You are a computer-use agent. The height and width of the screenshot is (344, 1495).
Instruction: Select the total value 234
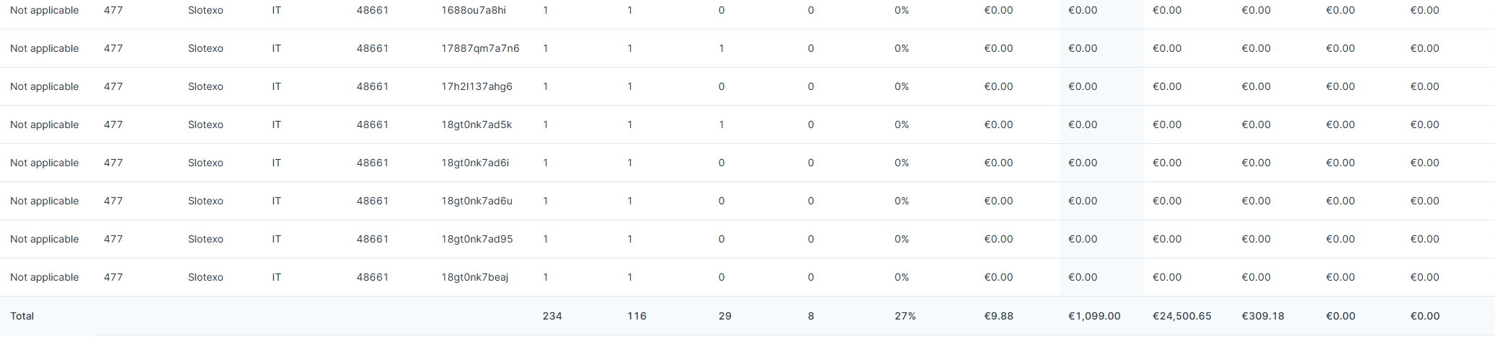(552, 316)
